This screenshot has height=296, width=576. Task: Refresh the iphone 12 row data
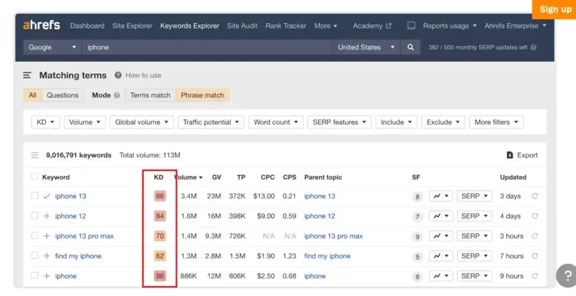(x=535, y=216)
